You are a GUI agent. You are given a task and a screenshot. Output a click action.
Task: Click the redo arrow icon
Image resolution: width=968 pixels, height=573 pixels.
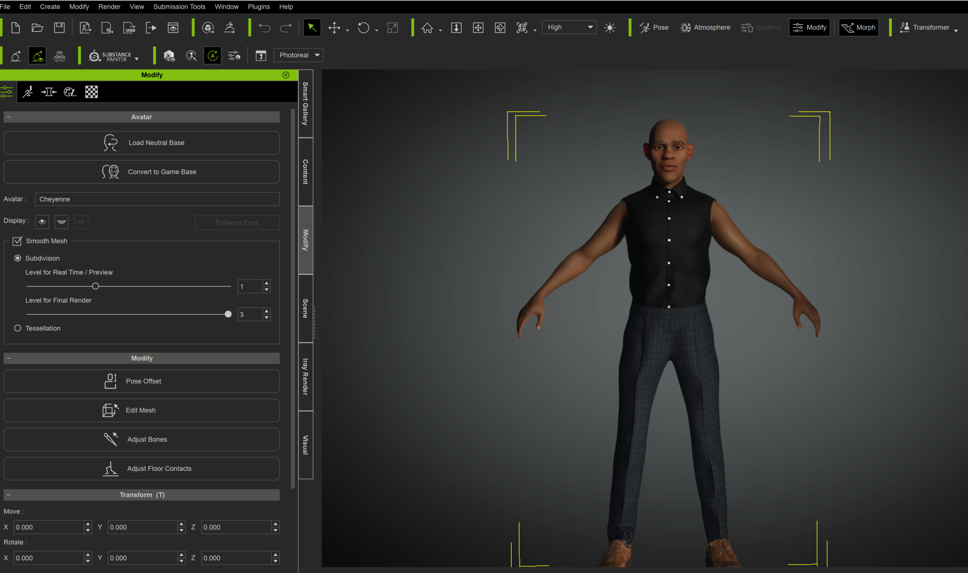point(286,28)
